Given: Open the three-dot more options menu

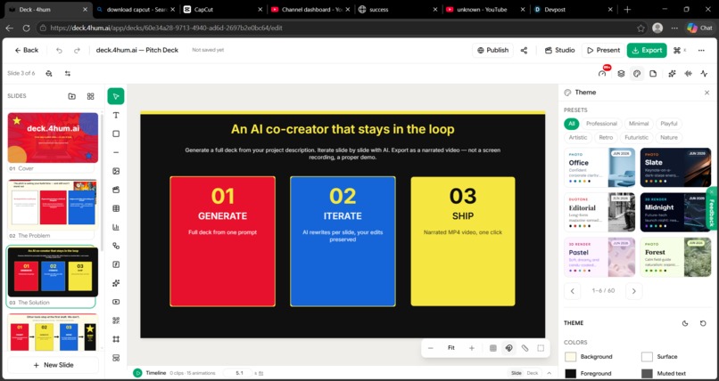Looking at the screenshot, I should 701,51.
